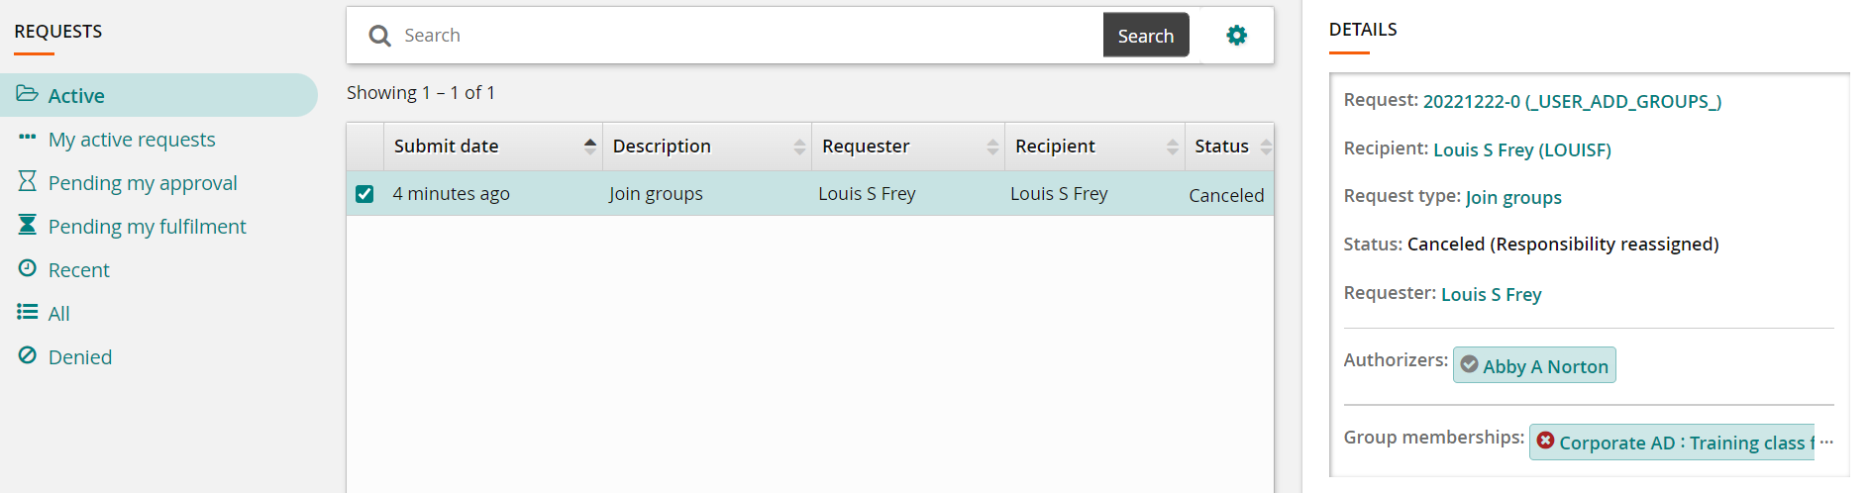
Task: Open My active requests
Action: pyautogui.click(x=132, y=140)
